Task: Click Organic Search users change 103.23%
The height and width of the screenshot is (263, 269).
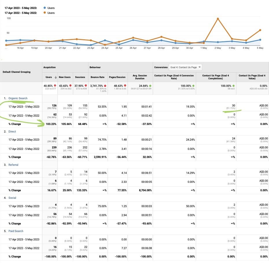Action: pos(51,124)
